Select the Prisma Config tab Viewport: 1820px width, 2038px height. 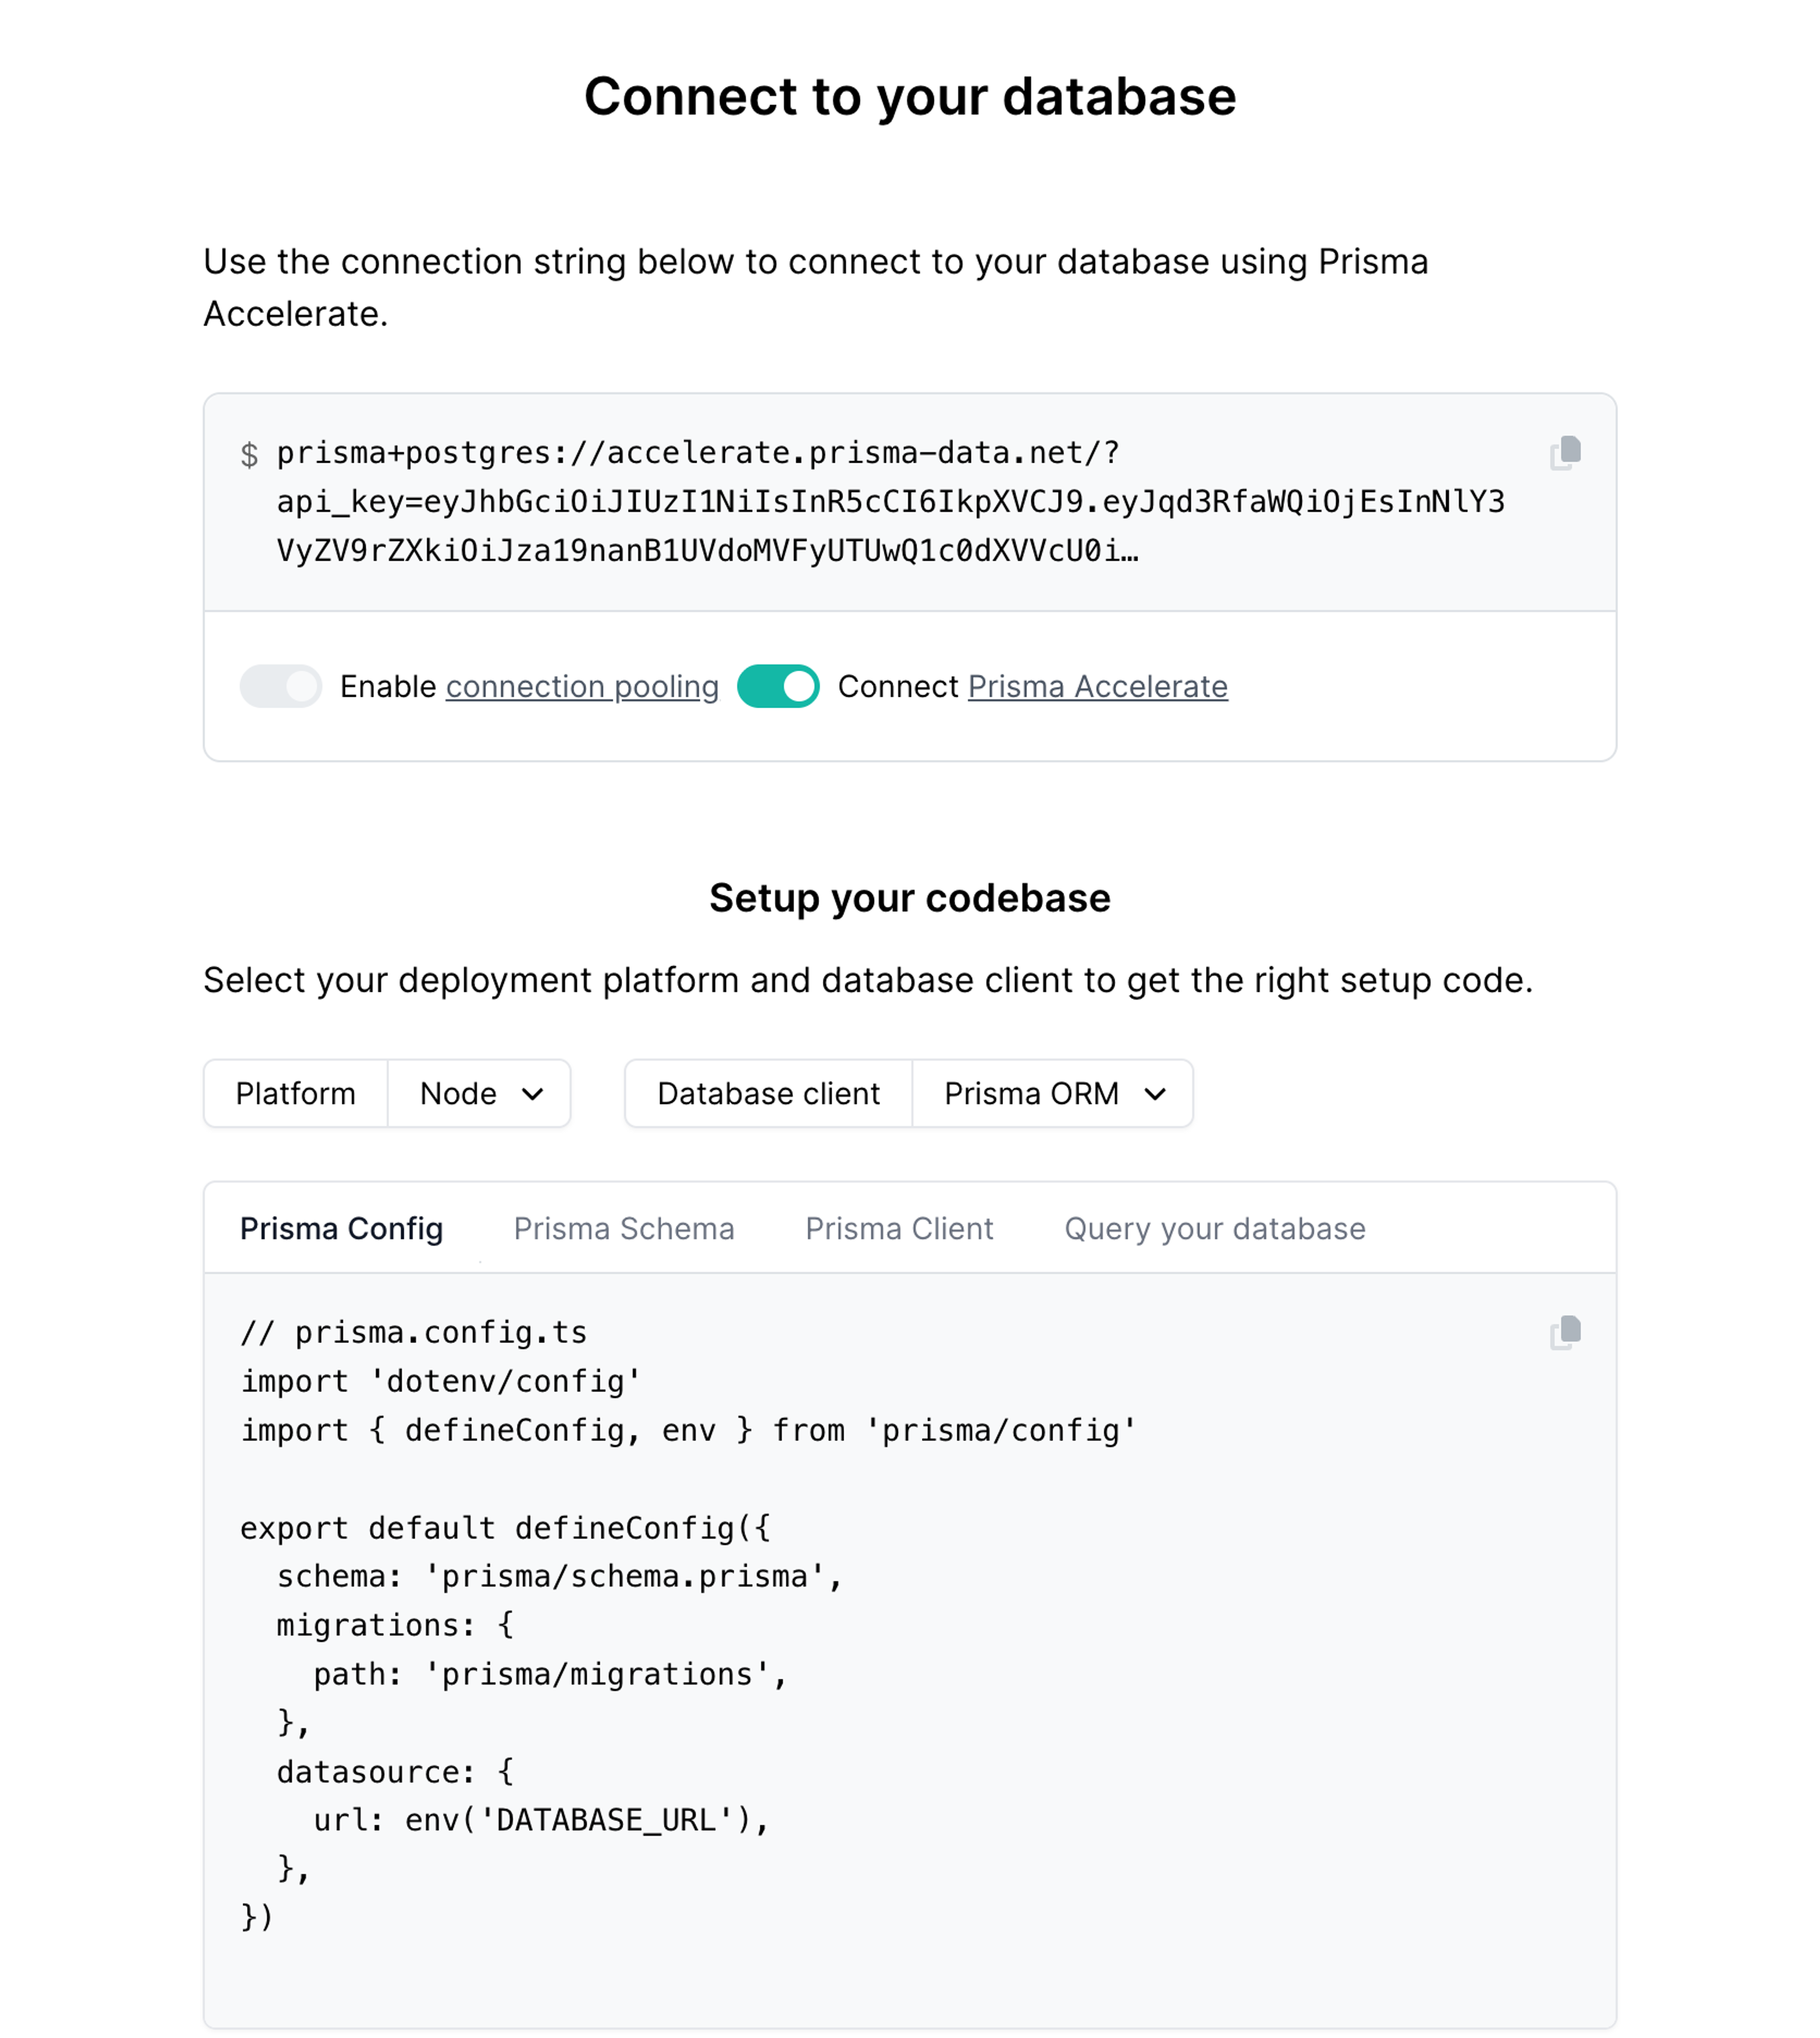[x=341, y=1228]
